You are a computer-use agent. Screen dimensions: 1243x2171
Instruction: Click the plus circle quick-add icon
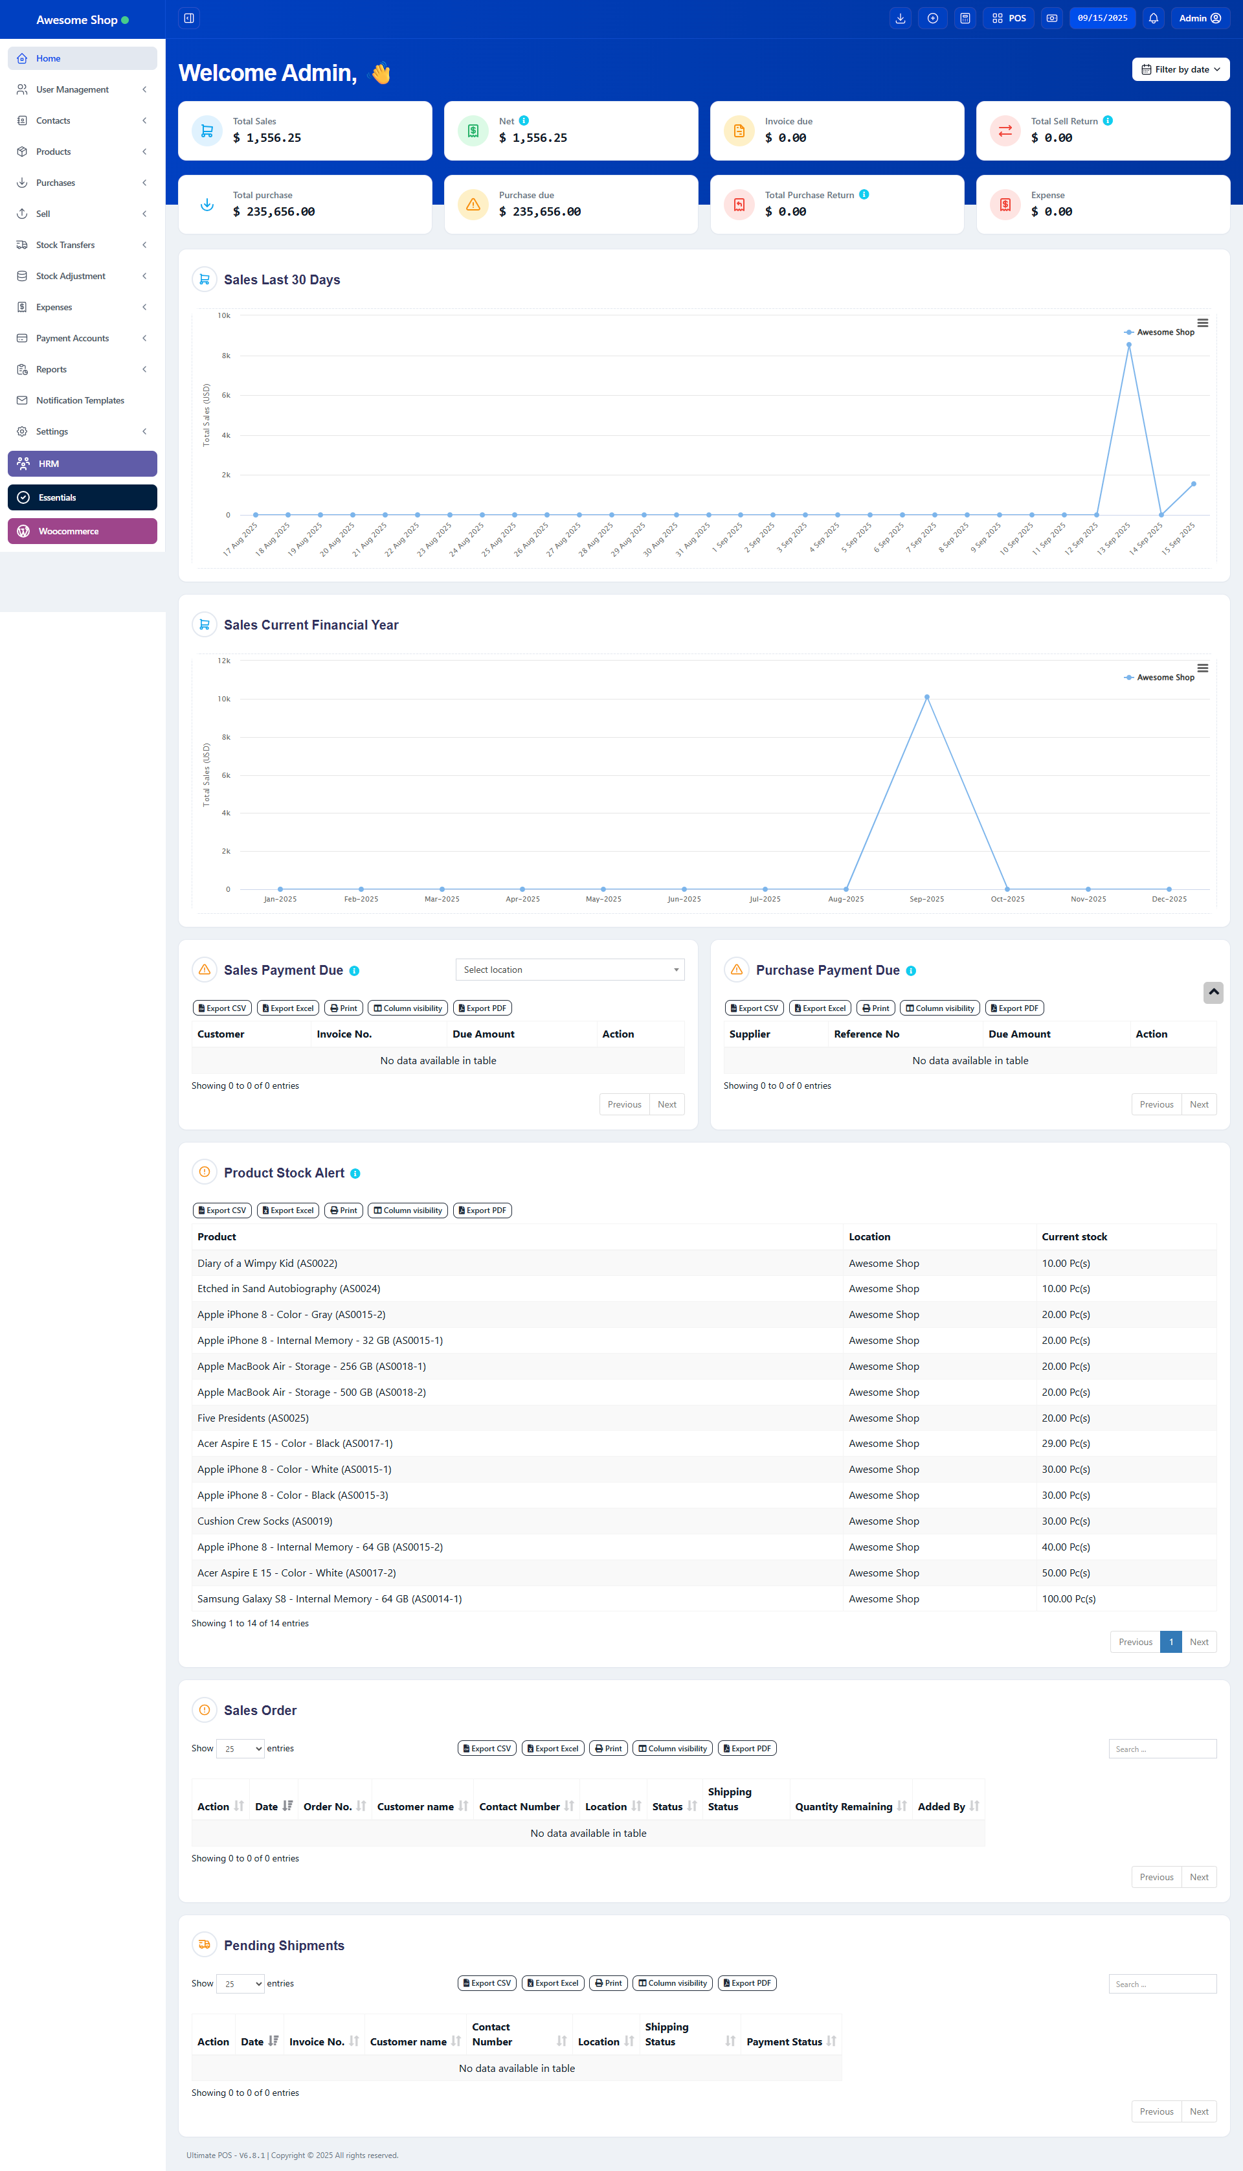[932, 18]
